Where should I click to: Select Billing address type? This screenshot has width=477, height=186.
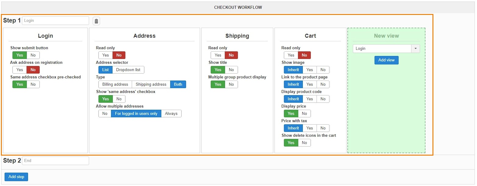pyautogui.click(x=115, y=84)
